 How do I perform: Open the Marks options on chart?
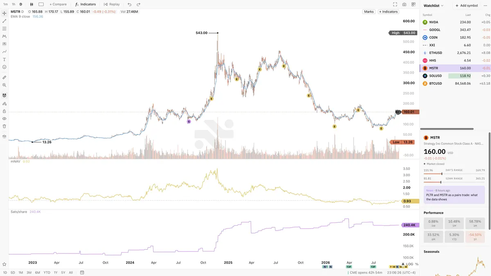(x=369, y=12)
